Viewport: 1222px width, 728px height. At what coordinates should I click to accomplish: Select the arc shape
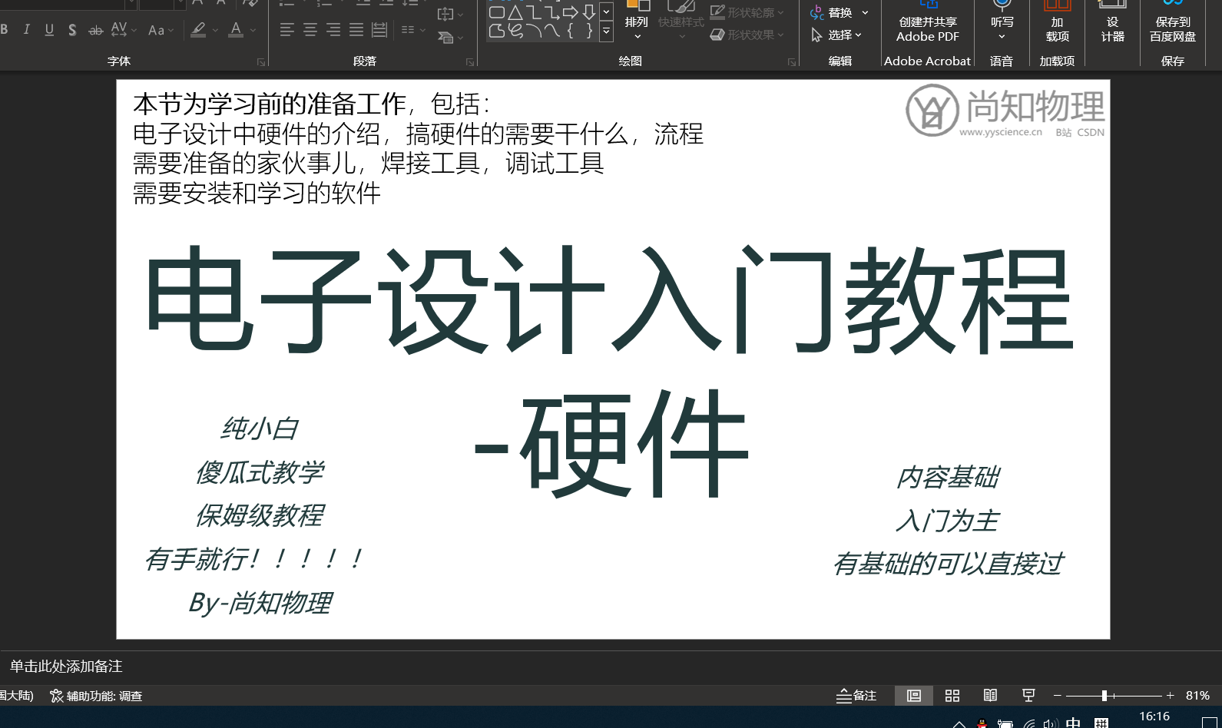pyautogui.click(x=534, y=31)
